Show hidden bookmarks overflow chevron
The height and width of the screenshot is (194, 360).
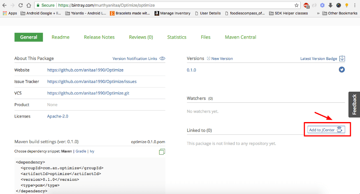pyautogui.click(x=318, y=13)
